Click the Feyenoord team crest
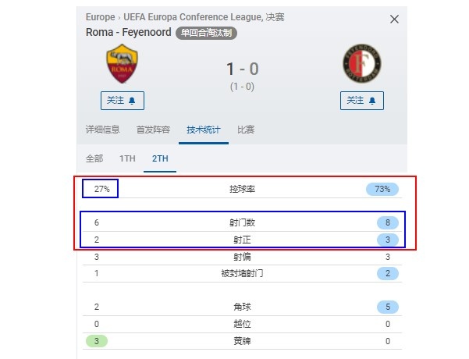469x359 pixels. pyautogui.click(x=362, y=63)
